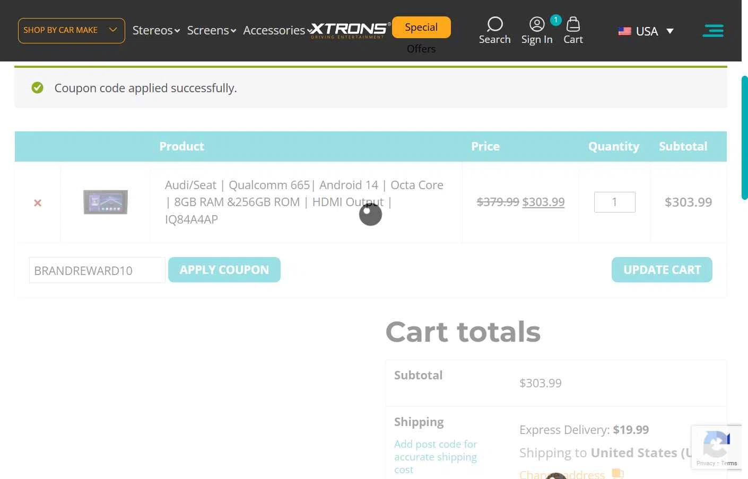Click the Coupon code applied successfully message

pos(145,88)
